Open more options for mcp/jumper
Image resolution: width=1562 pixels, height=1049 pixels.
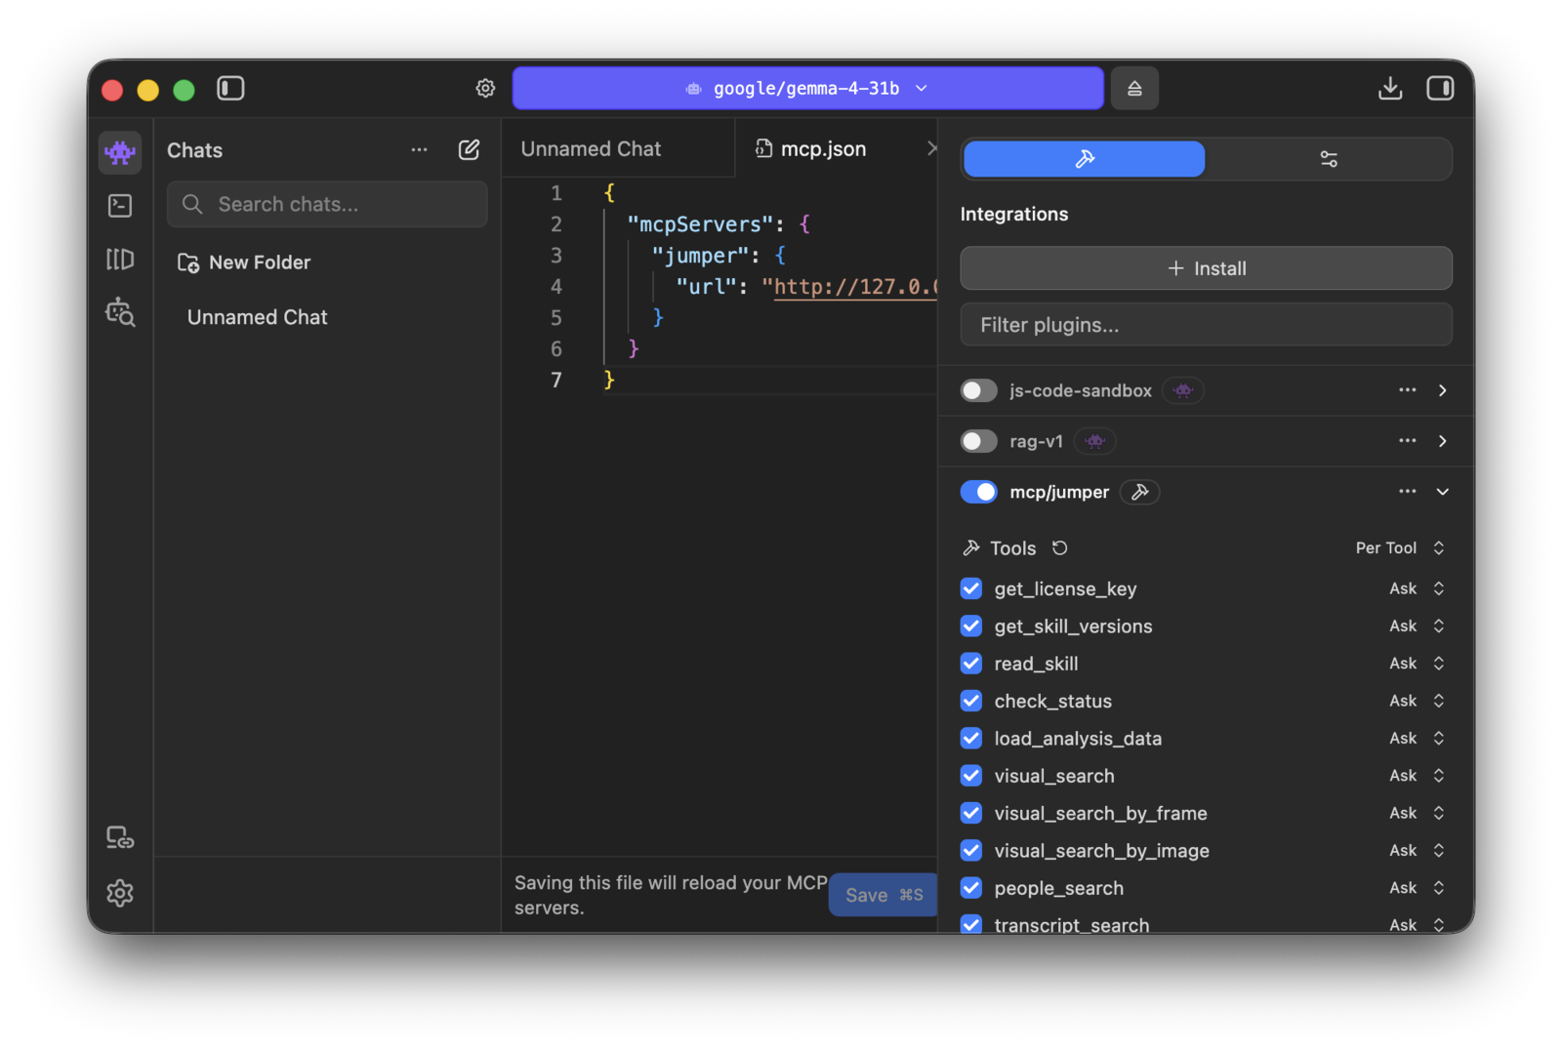pos(1407,492)
